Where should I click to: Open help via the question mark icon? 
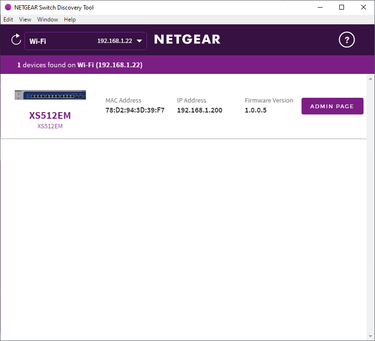pos(347,40)
